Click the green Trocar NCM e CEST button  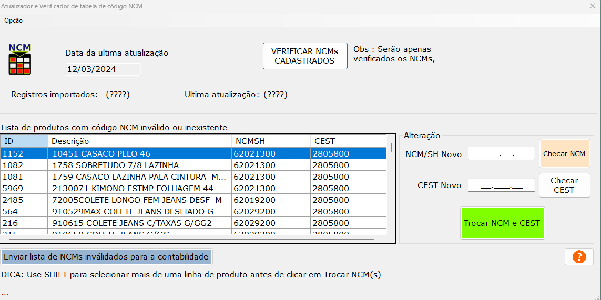[502, 223]
